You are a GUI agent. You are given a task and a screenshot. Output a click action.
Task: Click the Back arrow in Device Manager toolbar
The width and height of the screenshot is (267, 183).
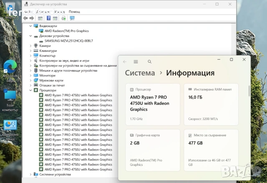coord(25,18)
